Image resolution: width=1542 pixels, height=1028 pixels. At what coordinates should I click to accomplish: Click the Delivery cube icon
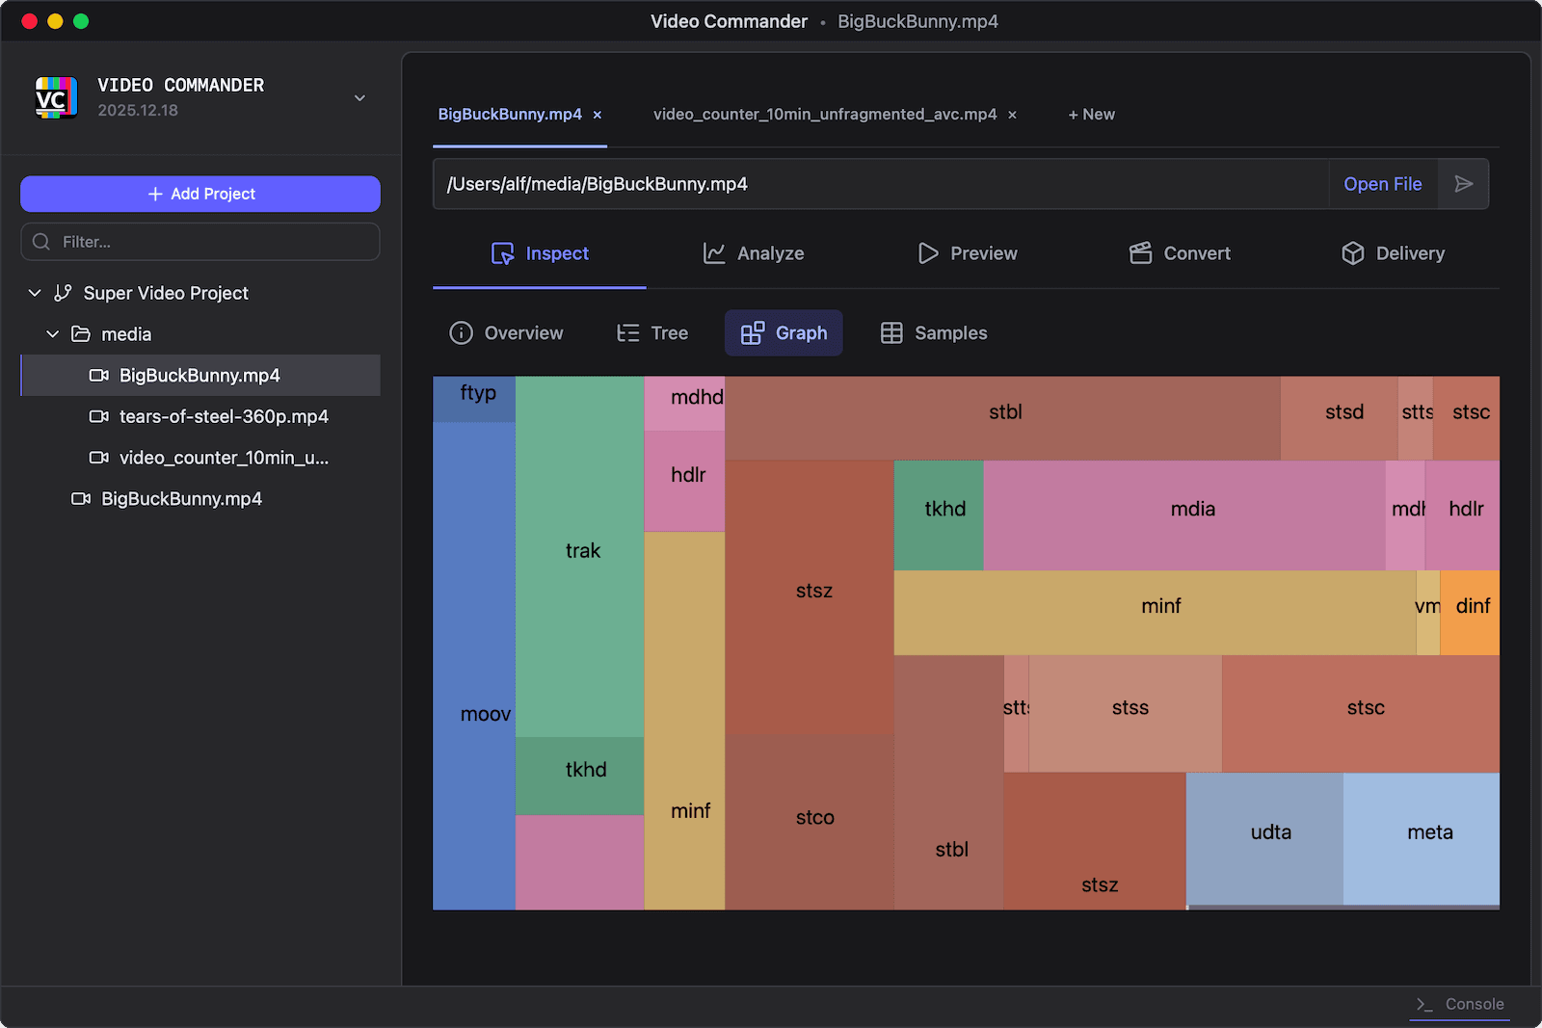[1352, 253]
